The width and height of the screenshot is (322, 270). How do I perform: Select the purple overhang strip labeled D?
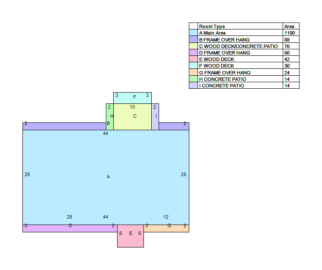coord(70,228)
